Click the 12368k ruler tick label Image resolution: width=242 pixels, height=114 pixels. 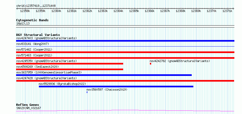181,11
